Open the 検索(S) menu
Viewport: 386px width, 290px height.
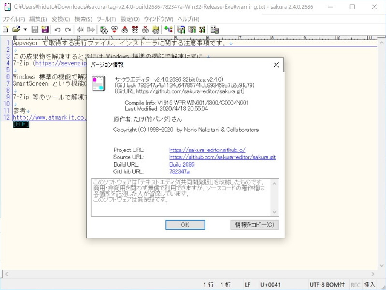point(83,19)
